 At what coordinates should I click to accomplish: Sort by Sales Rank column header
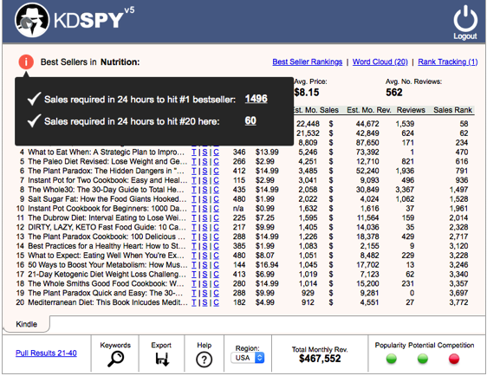pyautogui.click(x=452, y=110)
